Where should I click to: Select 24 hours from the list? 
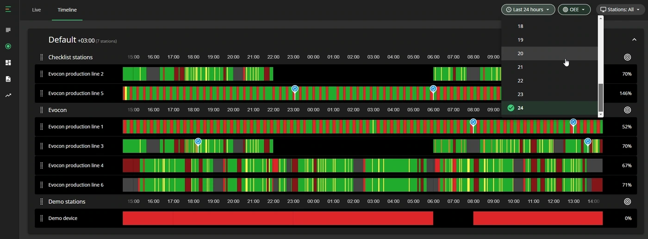pyautogui.click(x=549, y=108)
